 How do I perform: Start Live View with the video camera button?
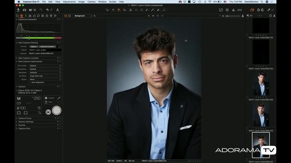click(x=48, y=112)
